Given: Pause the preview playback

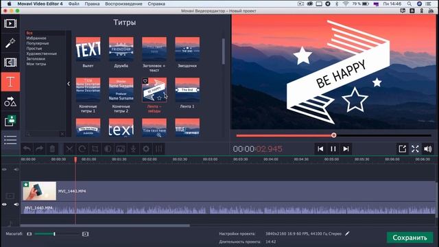Looking at the screenshot, I should (333, 149).
